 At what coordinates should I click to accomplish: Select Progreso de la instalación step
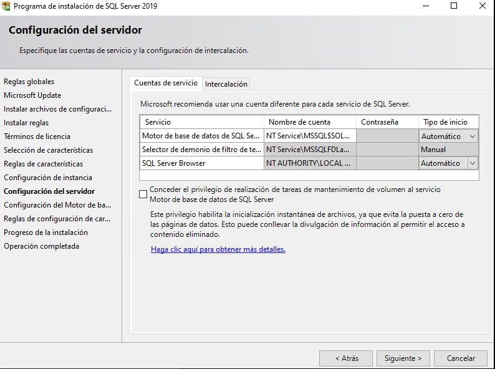[46, 232]
